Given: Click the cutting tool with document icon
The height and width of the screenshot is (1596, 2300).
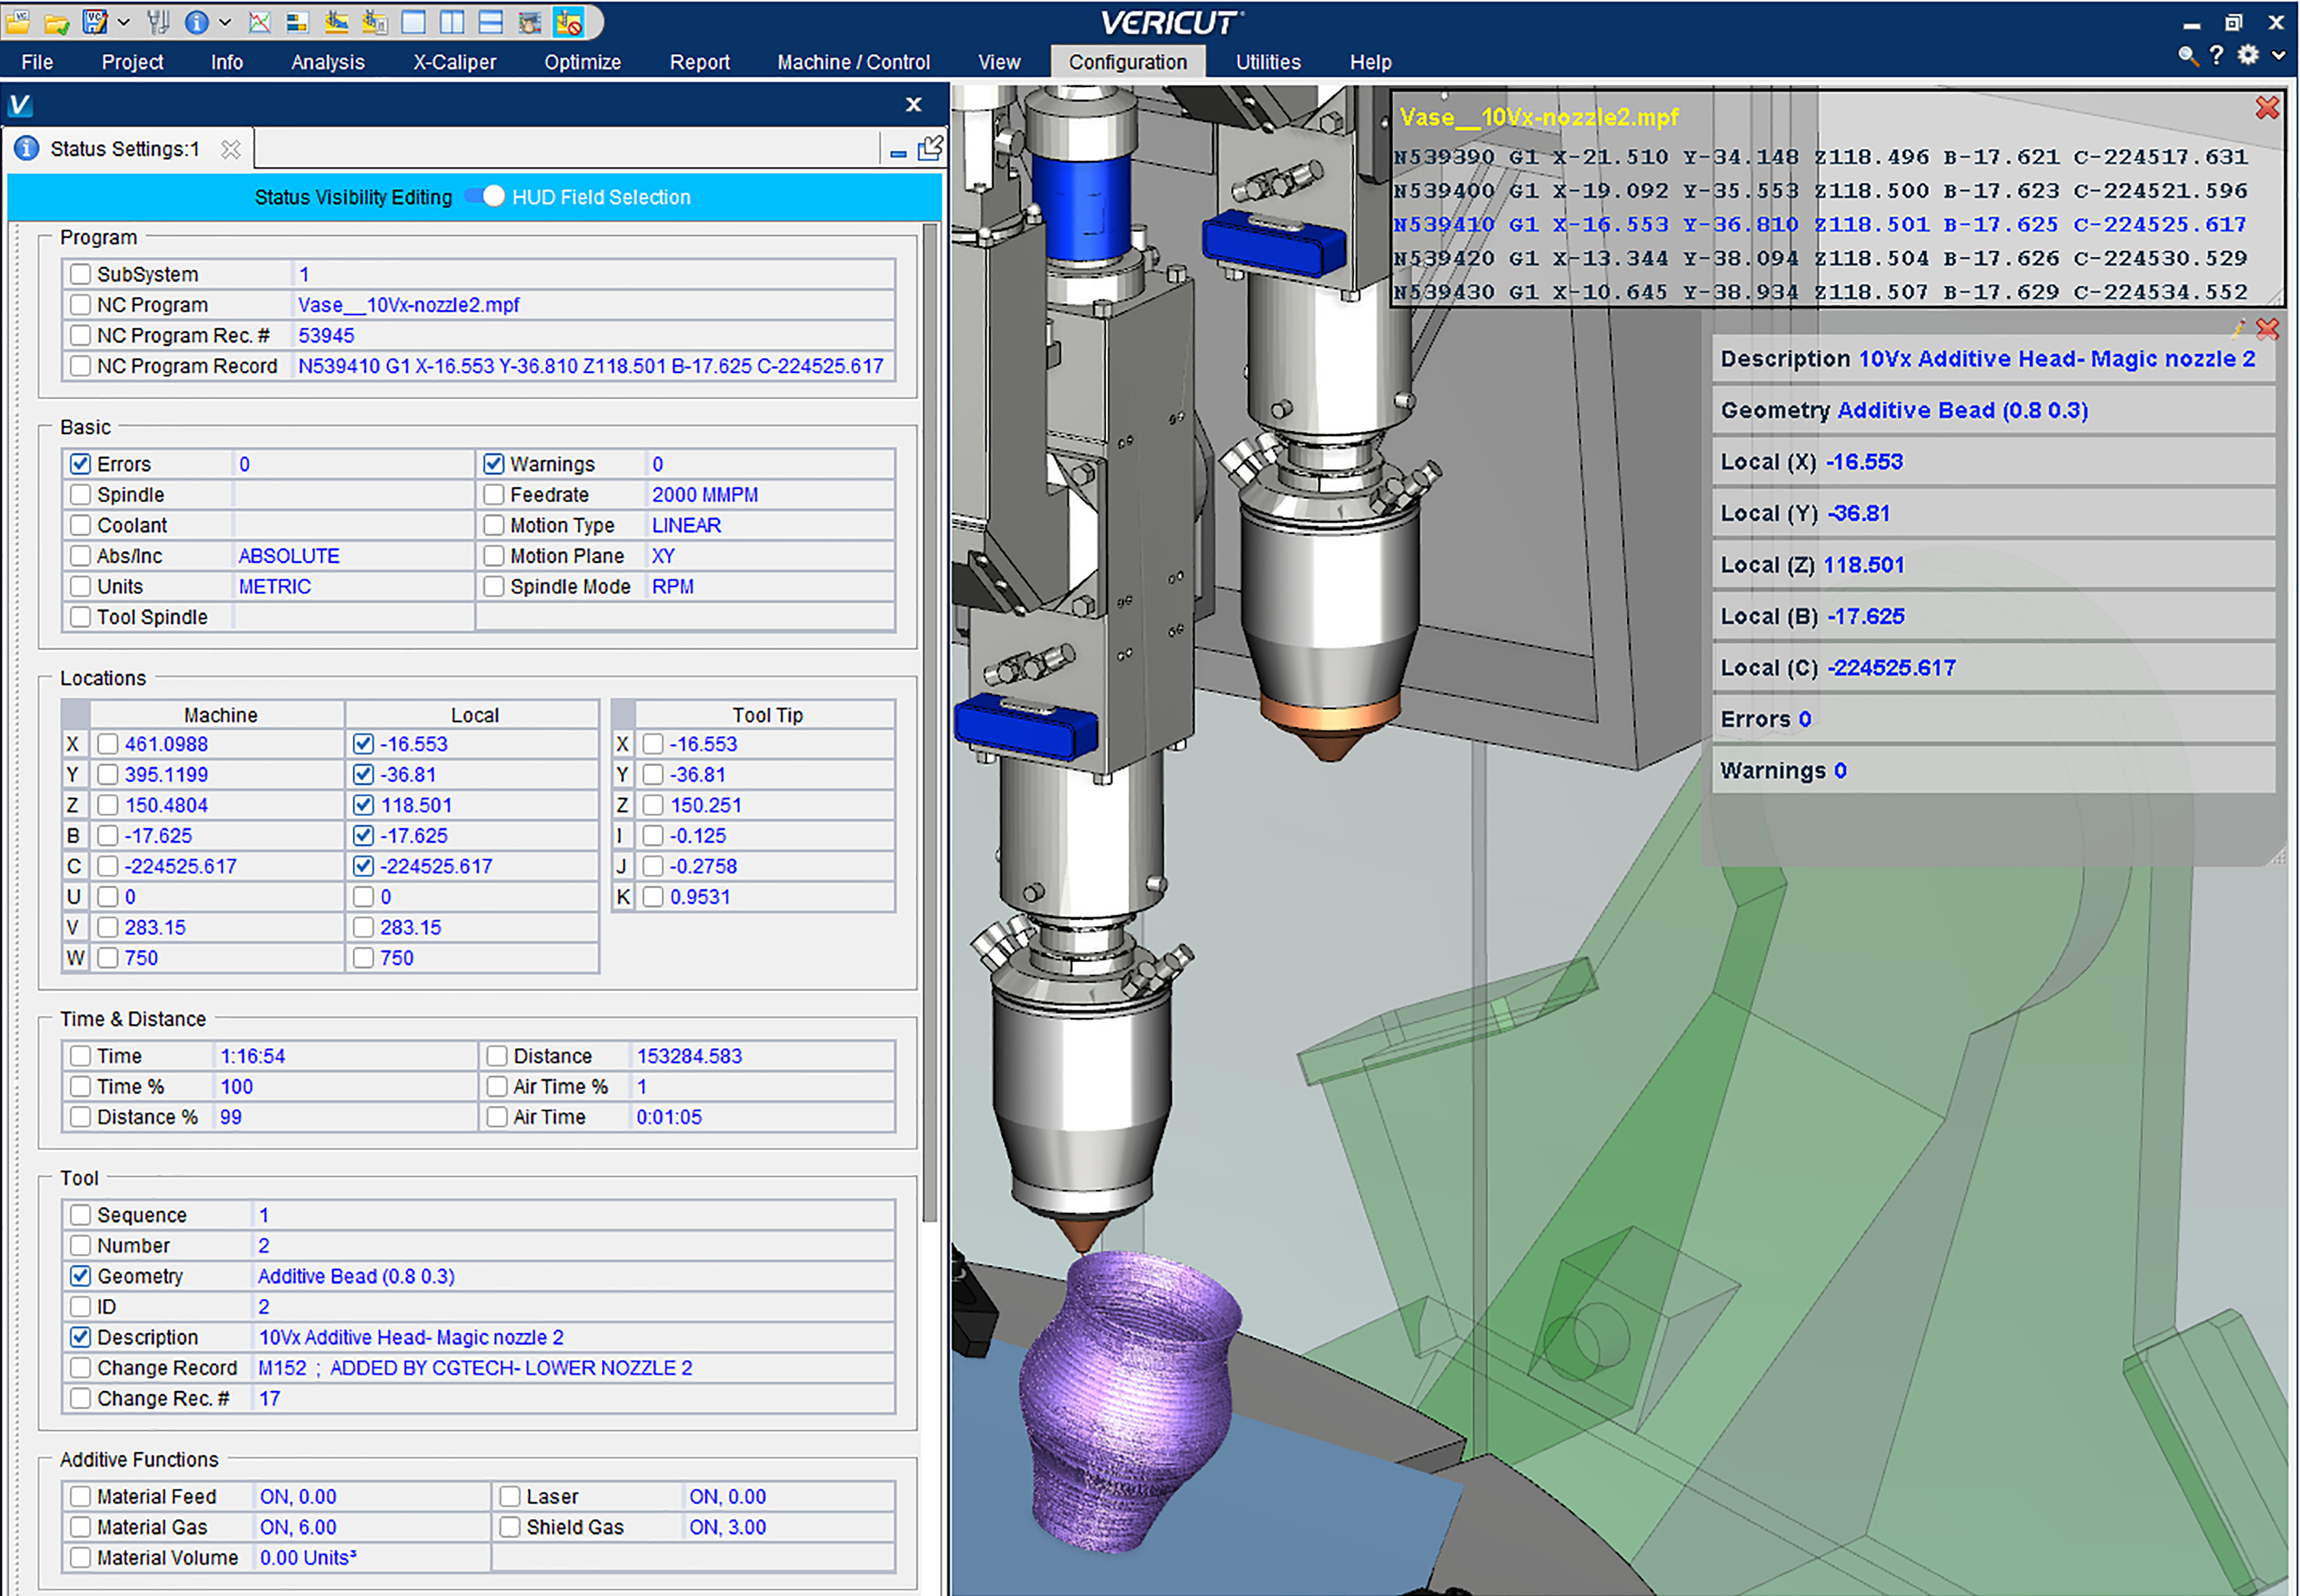Looking at the screenshot, I should coord(375,21).
